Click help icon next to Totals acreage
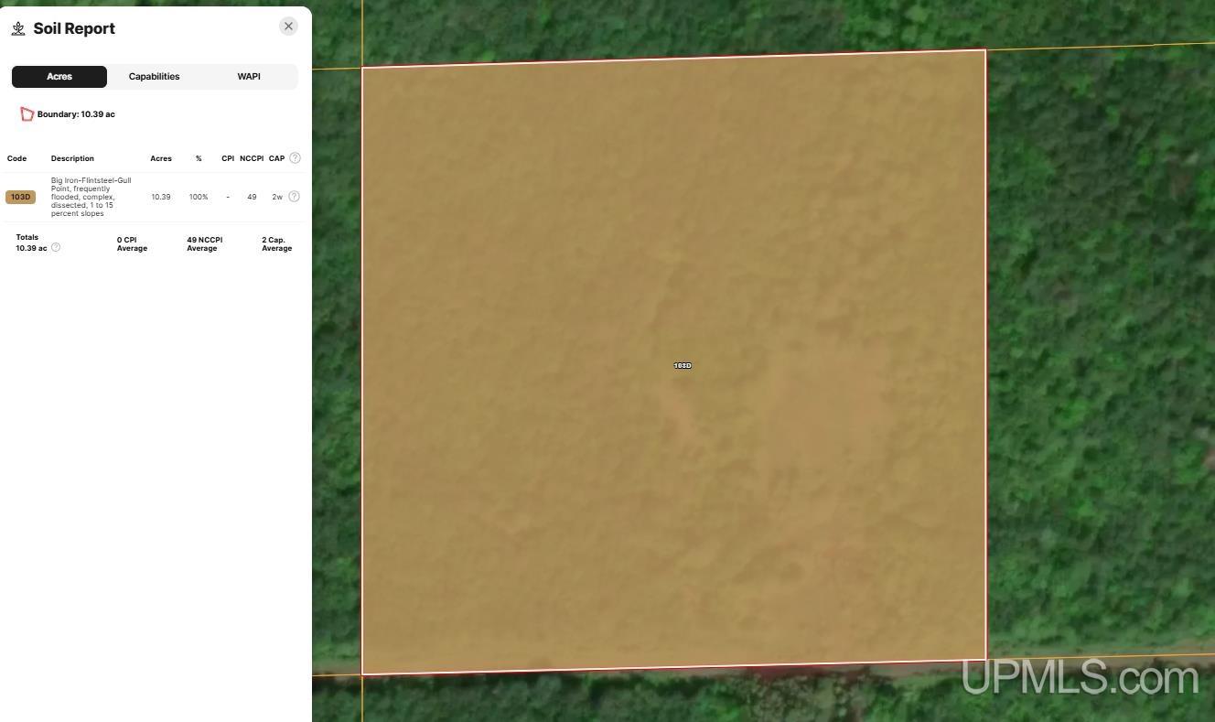Screen dimensions: 1215x722 tap(56, 248)
